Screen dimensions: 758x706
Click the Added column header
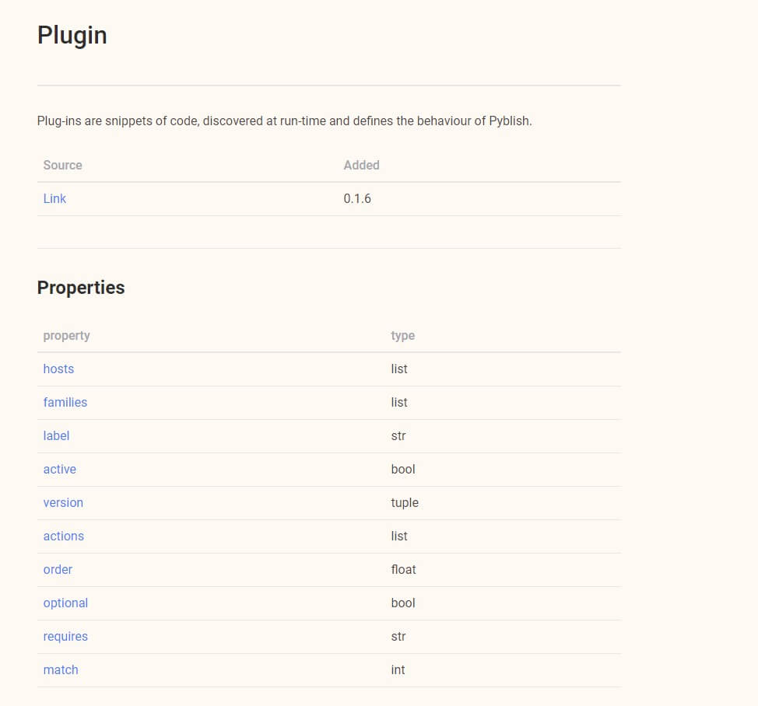tap(361, 165)
